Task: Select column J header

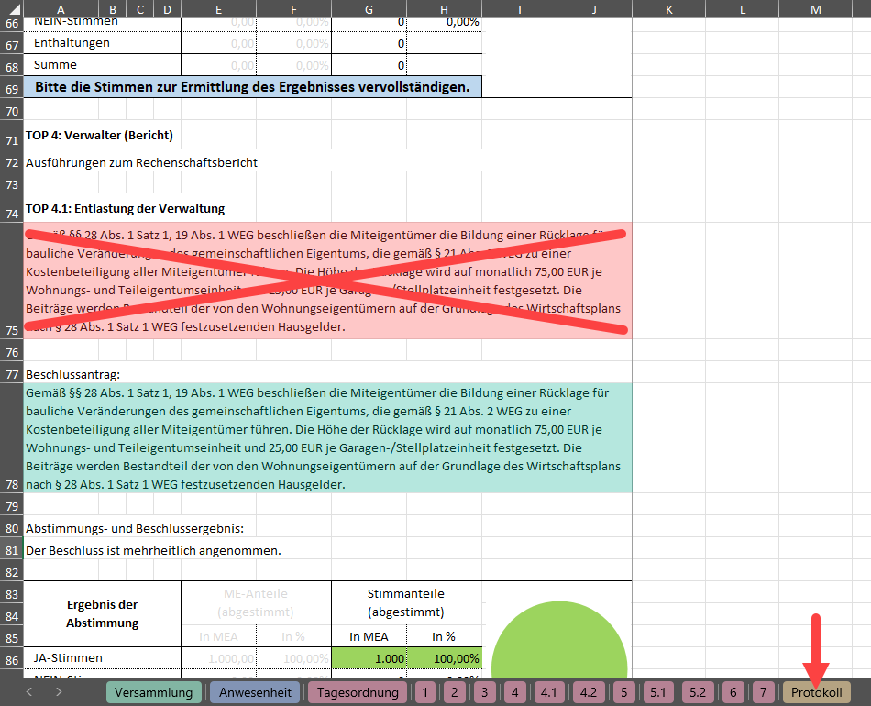Action: pos(594,9)
